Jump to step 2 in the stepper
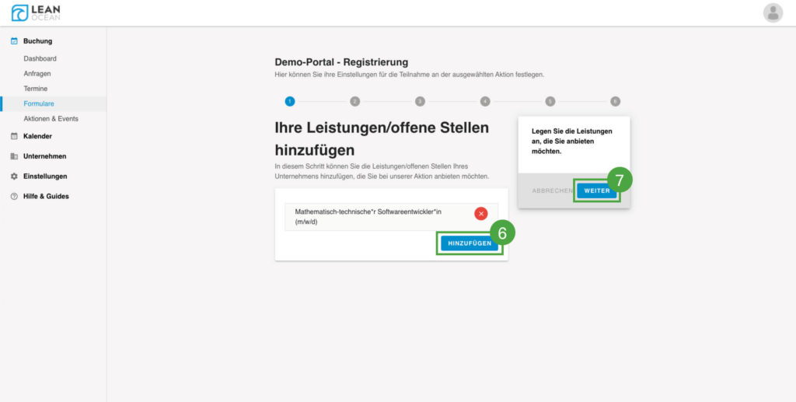 pos(354,101)
